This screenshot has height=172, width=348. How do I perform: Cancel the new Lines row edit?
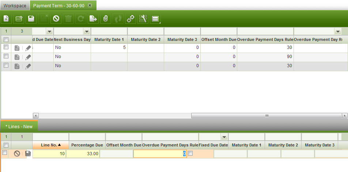17,153
